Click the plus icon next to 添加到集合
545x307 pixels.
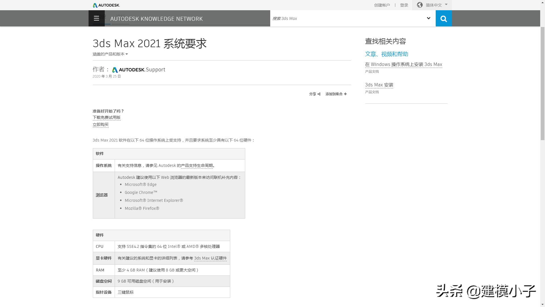pyautogui.click(x=345, y=94)
